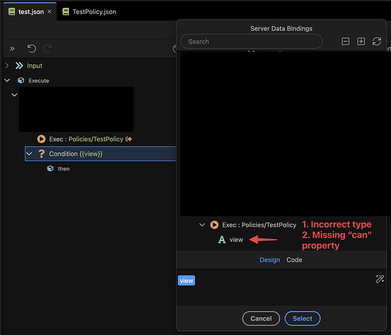Expand the Input tree node
391x335 pixels.
(x=7, y=66)
